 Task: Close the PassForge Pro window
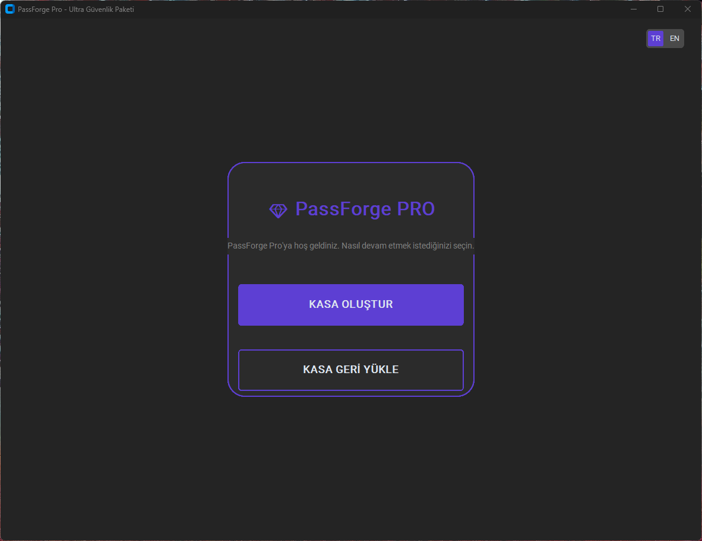tap(688, 9)
